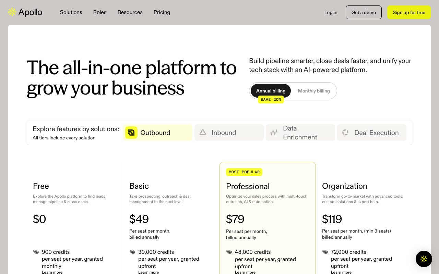Expand the Resources menu
This screenshot has width=439, height=274.
click(x=130, y=12)
